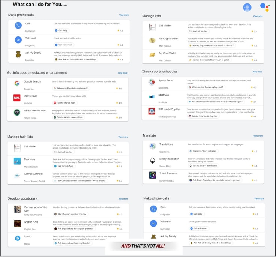Select the Sports Facts icon
Image resolution: width=276 pixels, height=257 pixels.
coord(151,82)
